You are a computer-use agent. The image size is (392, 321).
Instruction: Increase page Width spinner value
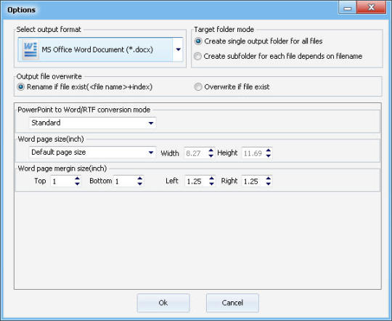211,150
